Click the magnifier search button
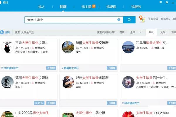This screenshot has width=176, height=117. pyautogui.click(x=129, y=20)
